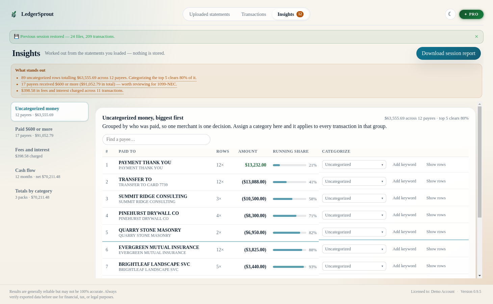This screenshot has height=304, width=493.
Task: Show rows for QUARRY STONE MASONRY
Action: [436, 232]
